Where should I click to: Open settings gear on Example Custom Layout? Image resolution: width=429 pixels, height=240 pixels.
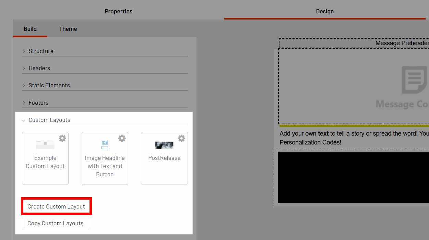coord(62,138)
